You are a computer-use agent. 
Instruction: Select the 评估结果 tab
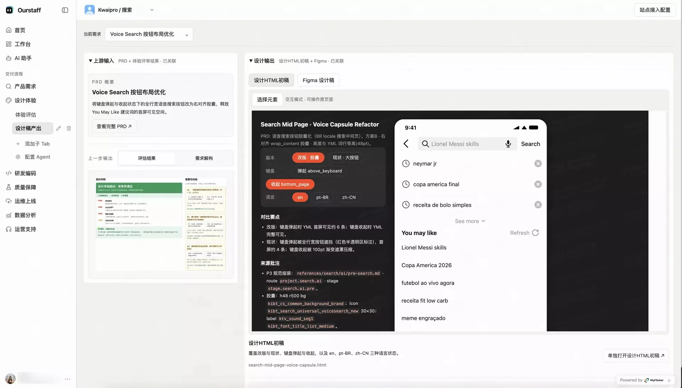tap(147, 158)
